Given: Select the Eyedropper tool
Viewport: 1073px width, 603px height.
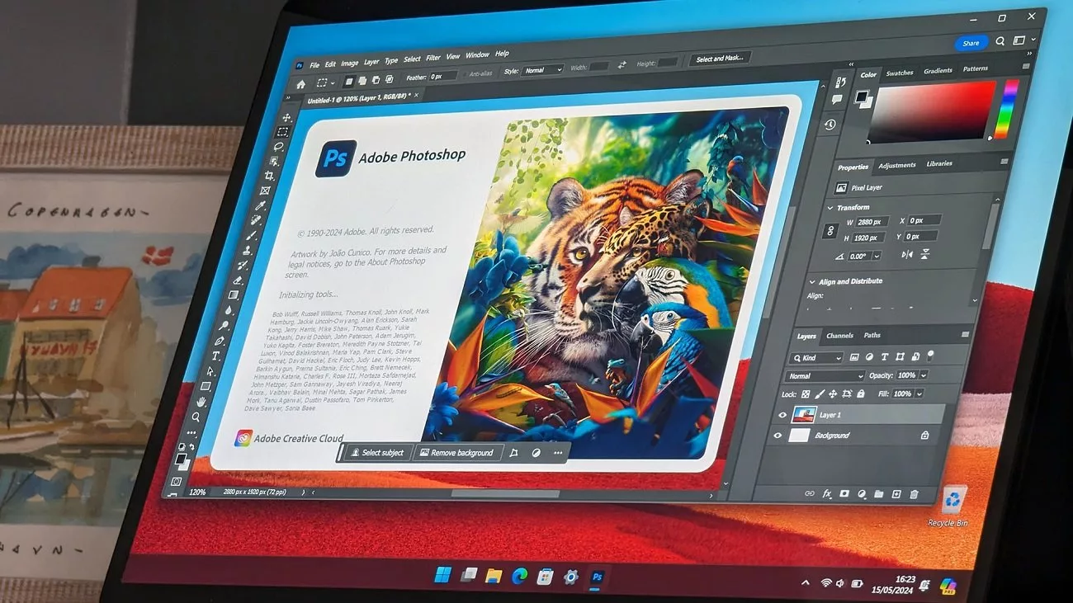Looking at the screenshot, I should tap(261, 206).
